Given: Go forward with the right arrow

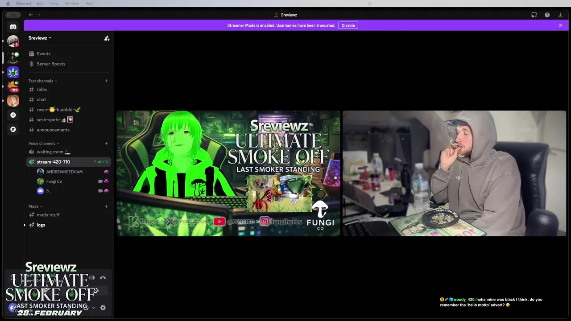Looking at the screenshot, I should (x=38, y=15).
